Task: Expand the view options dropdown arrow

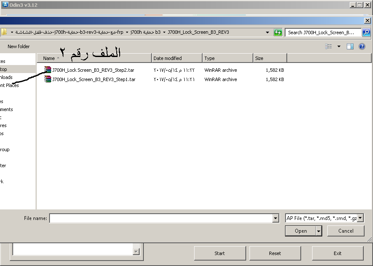Action: tap(339, 46)
